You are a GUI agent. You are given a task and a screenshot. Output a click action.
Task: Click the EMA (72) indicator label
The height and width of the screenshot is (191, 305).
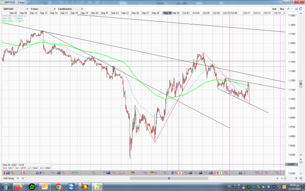13,19
